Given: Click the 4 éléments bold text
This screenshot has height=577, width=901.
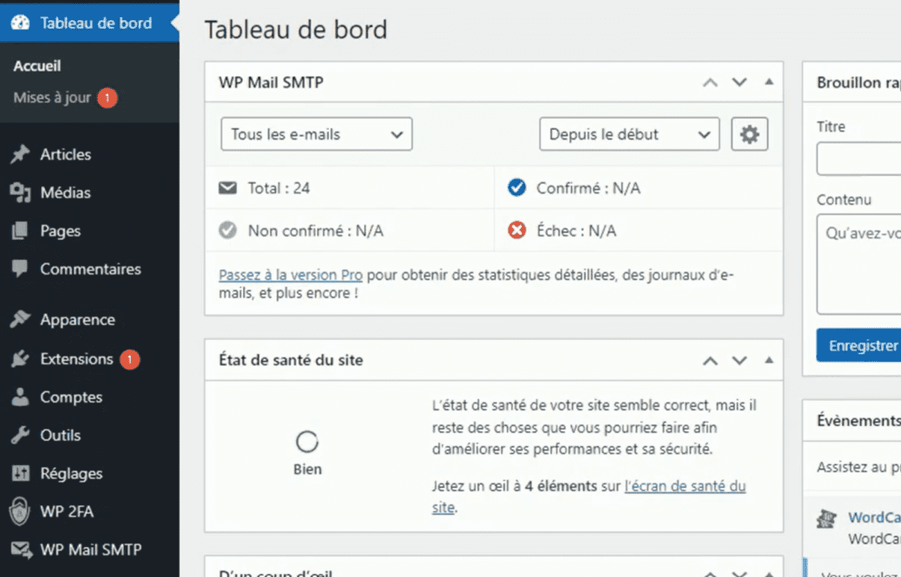Looking at the screenshot, I should pyautogui.click(x=561, y=486).
